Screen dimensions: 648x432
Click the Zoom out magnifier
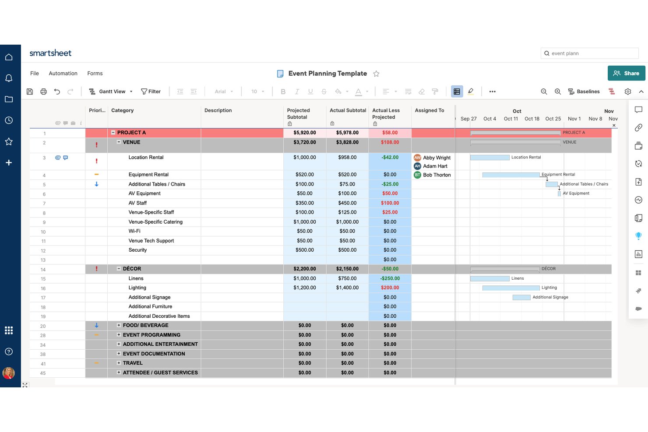pyautogui.click(x=544, y=91)
